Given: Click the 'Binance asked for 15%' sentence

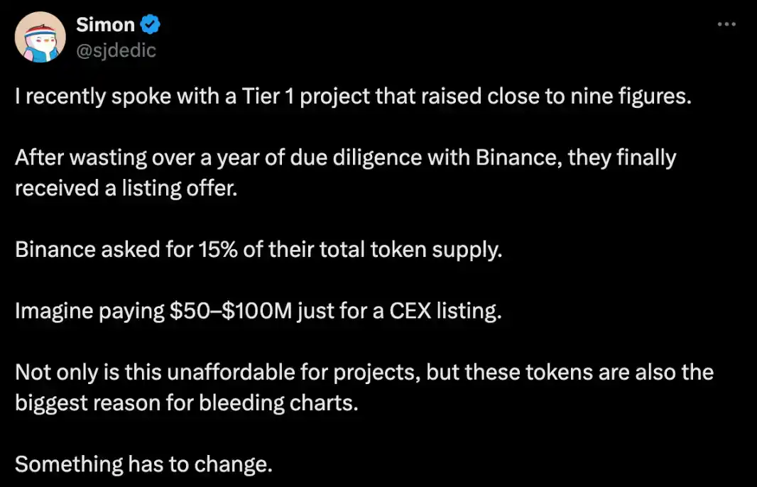Looking at the screenshot, I should click(258, 251).
